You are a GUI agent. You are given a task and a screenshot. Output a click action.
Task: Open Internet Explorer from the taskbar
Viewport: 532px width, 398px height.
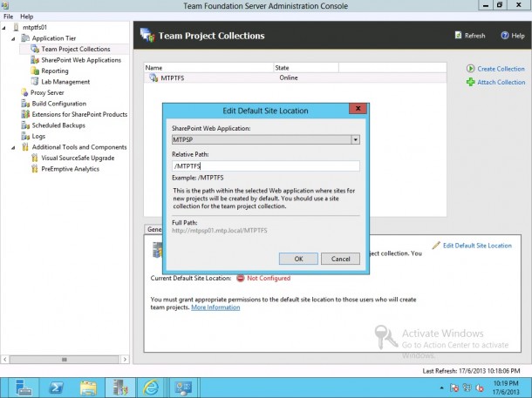click(151, 388)
